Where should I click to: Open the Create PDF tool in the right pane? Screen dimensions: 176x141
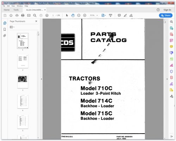coord(171,34)
